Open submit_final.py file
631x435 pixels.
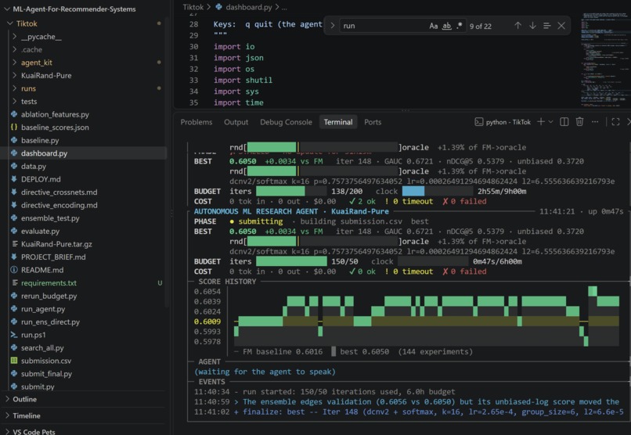pyautogui.click(x=46, y=373)
